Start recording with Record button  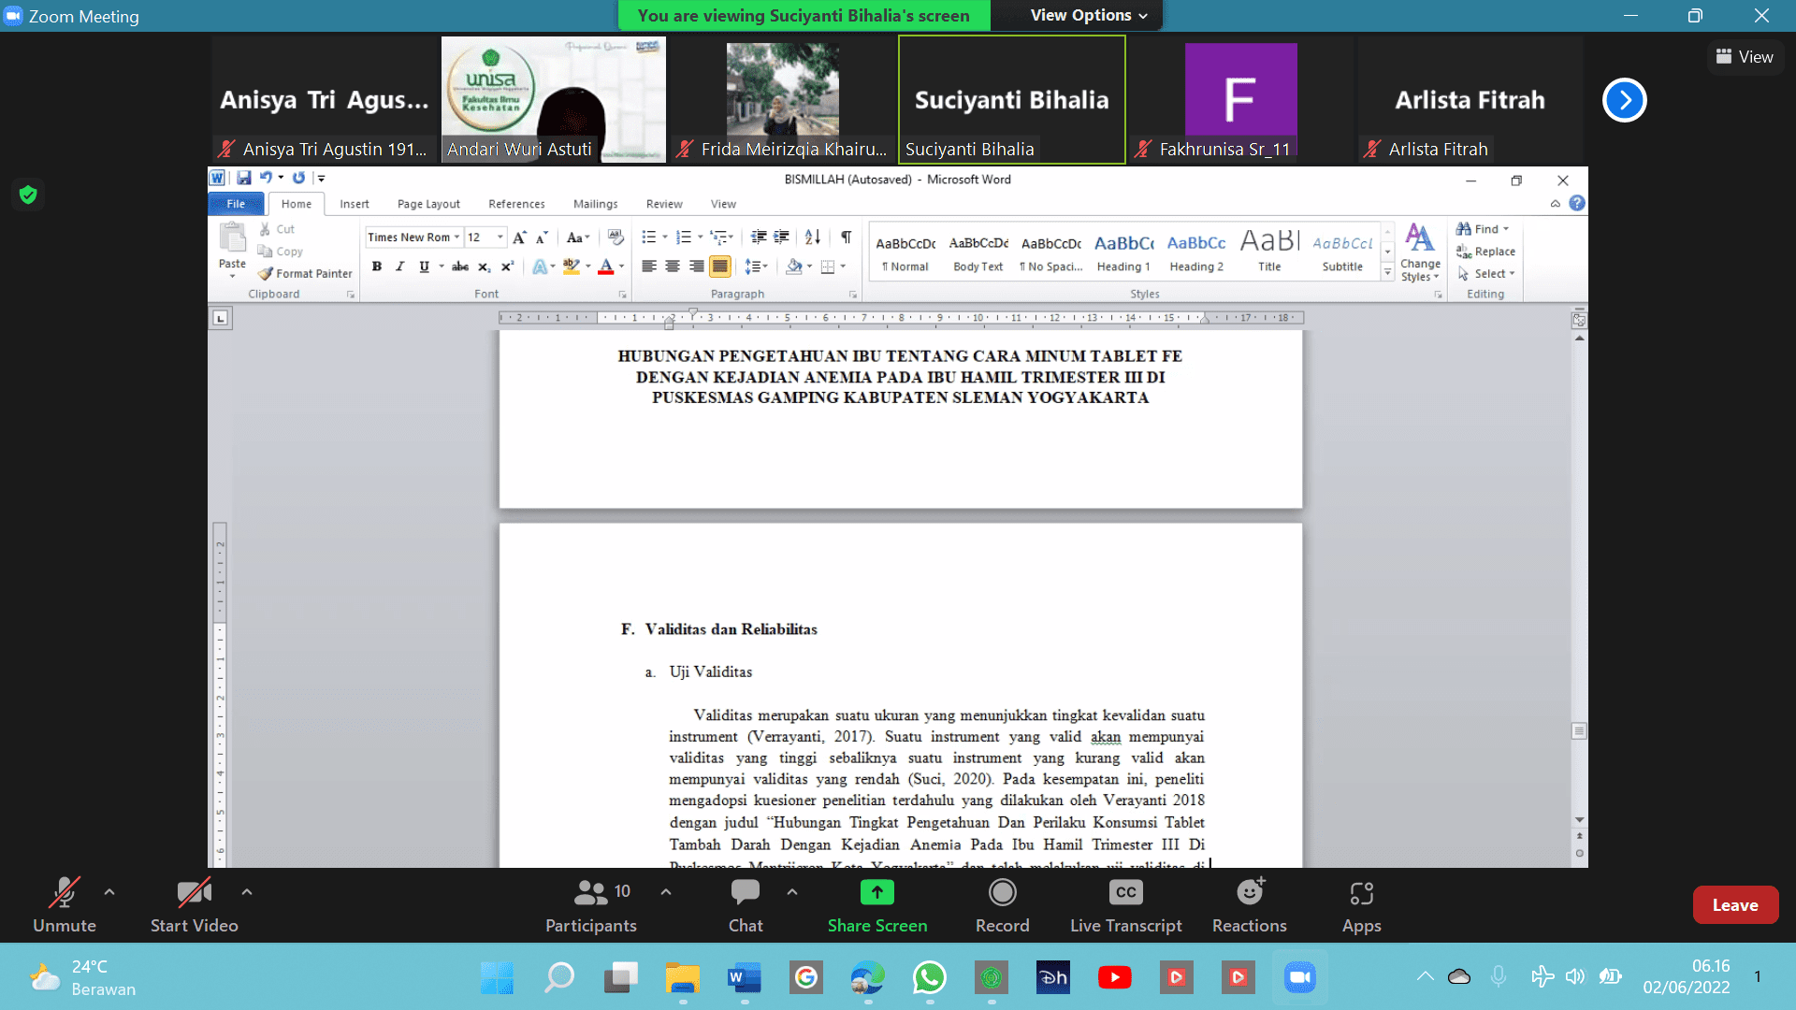point(1002,905)
